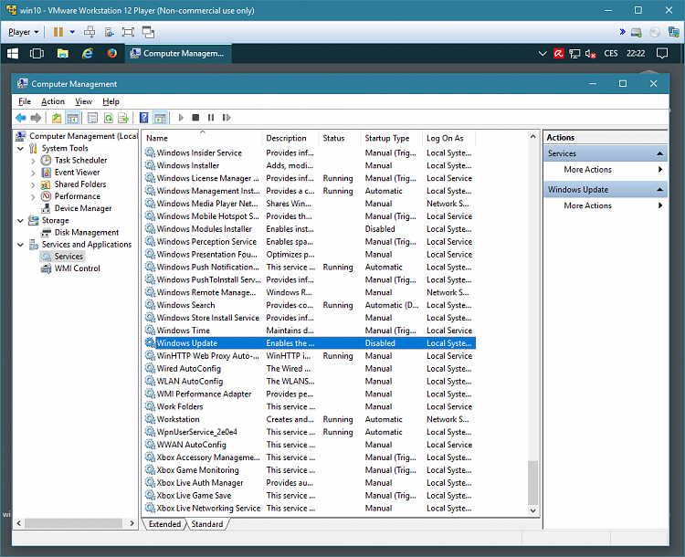The height and width of the screenshot is (557, 685).
Task: Expand the Shared Folders node
Action: point(33,184)
